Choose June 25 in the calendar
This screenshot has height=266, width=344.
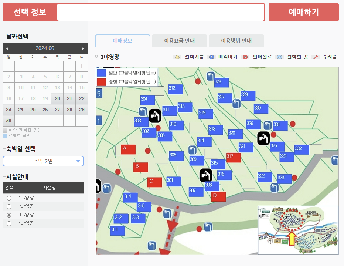tap(33, 110)
